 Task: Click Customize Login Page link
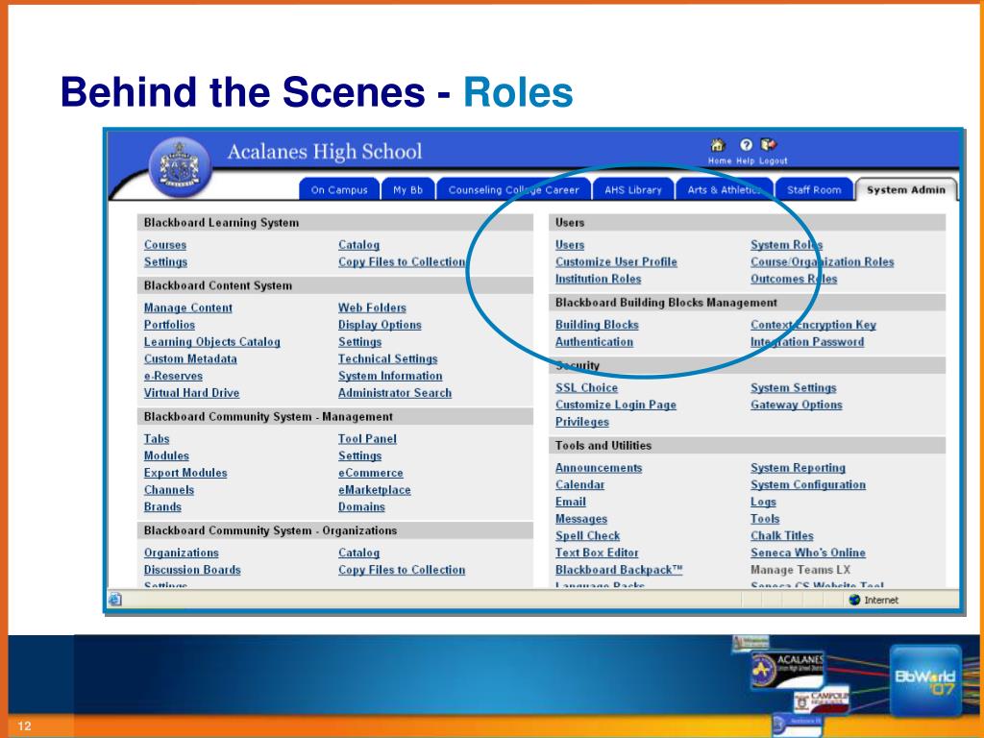click(x=616, y=405)
